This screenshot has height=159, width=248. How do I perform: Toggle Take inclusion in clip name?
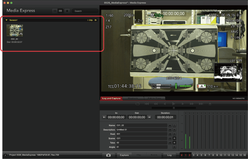pyautogui.click(x=170, y=143)
